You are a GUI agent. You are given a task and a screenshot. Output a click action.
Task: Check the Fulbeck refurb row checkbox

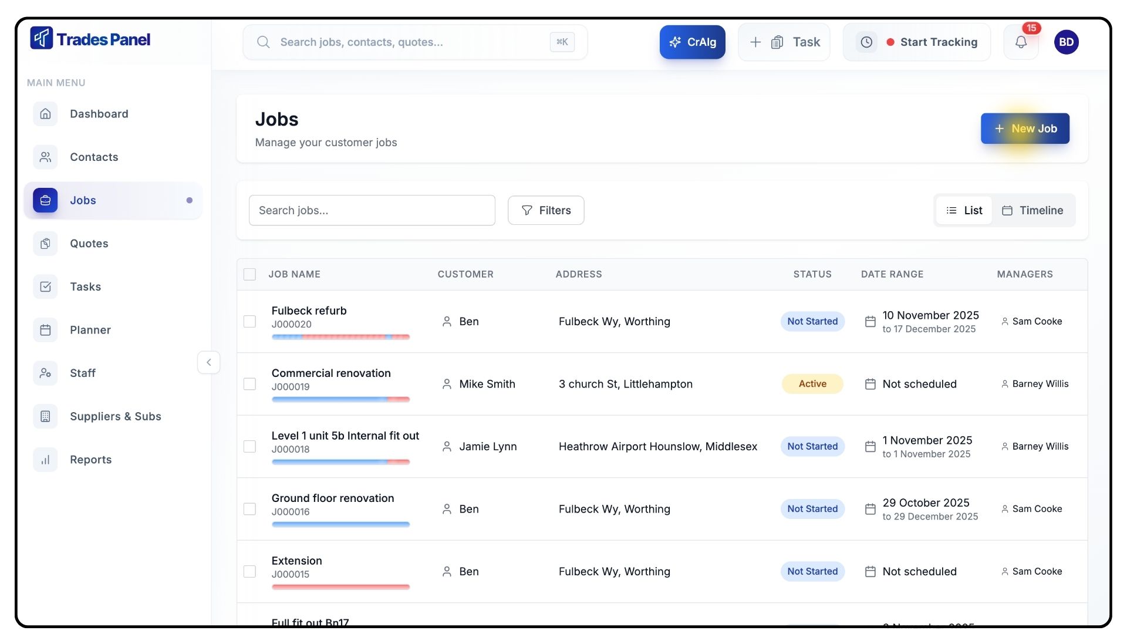(249, 322)
